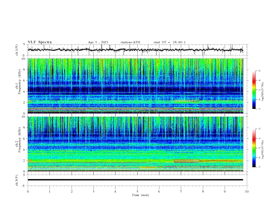Image resolution: width=278 pixels, height=215 pixels.
Task: Click the '-7' label on ch.2 color bar
Action: coord(259,167)
